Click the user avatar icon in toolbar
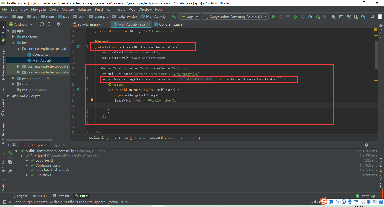Viewport: 384px width, 207px height. [380, 17]
